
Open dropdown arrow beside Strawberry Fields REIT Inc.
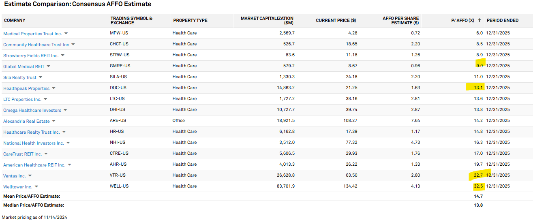[x=62, y=56]
